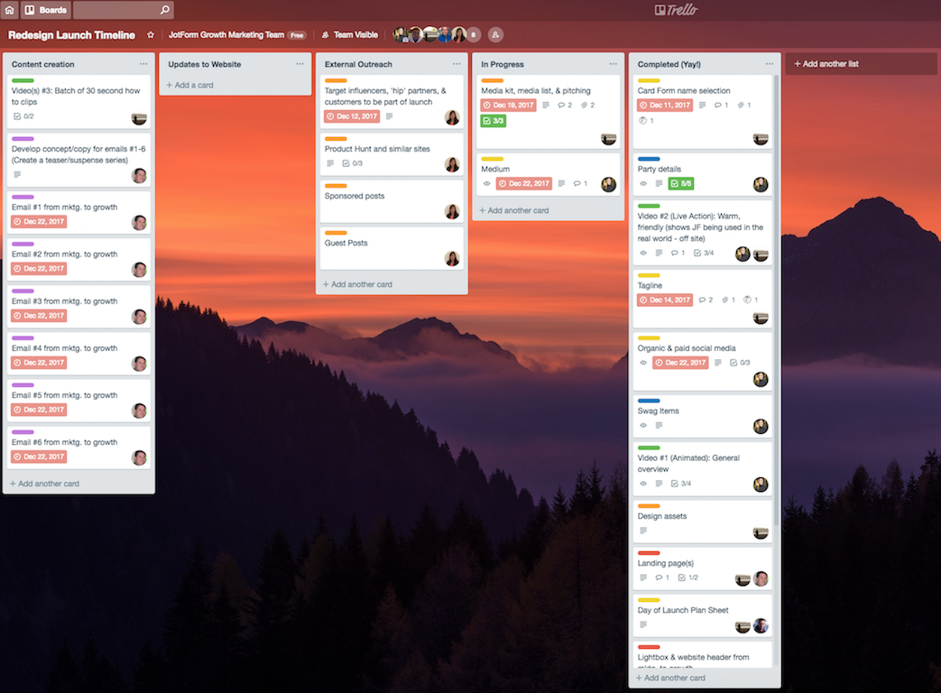Image resolution: width=941 pixels, height=693 pixels.
Task: Click the 0/2 checklist badge on Video(s) #3
Action: pyautogui.click(x=24, y=116)
